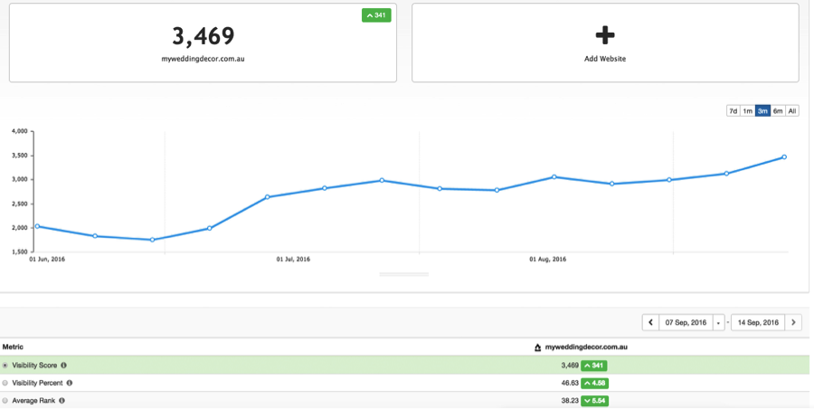Screen dimensions: 814x409
Task: Go to previous date range arrow
Action: tap(650, 322)
